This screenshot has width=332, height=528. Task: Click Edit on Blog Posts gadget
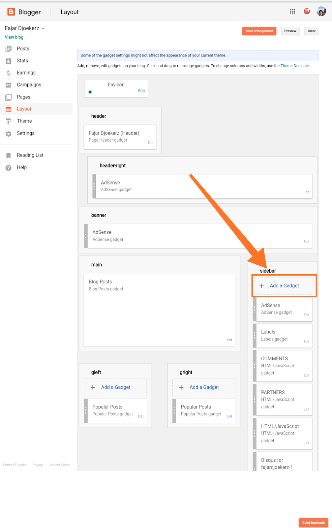click(x=229, y=340)
